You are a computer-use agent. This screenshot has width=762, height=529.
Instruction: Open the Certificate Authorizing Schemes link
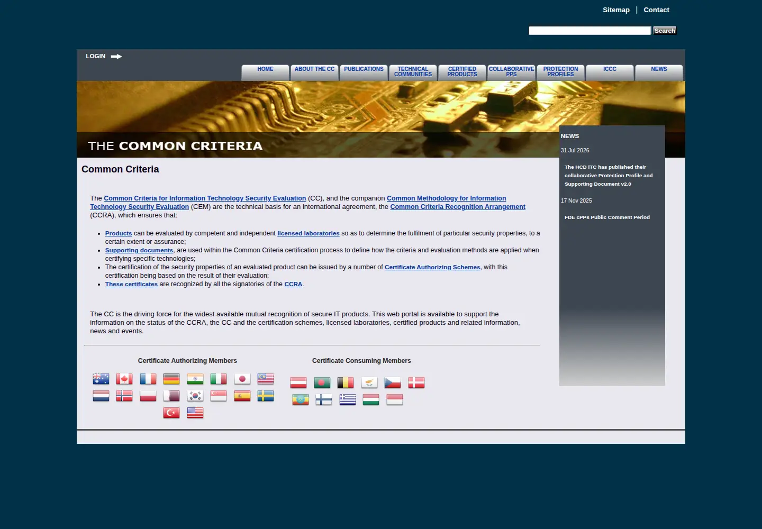(x=432, y=267)
